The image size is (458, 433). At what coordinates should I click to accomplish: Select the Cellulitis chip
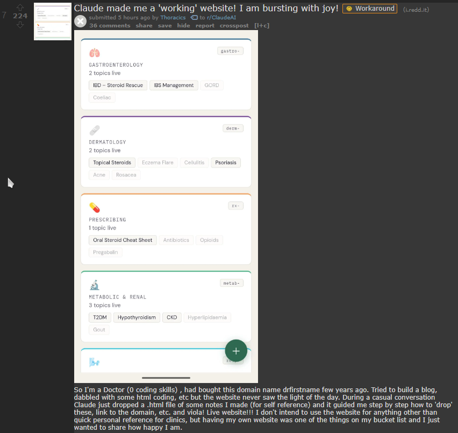point(194,163)
